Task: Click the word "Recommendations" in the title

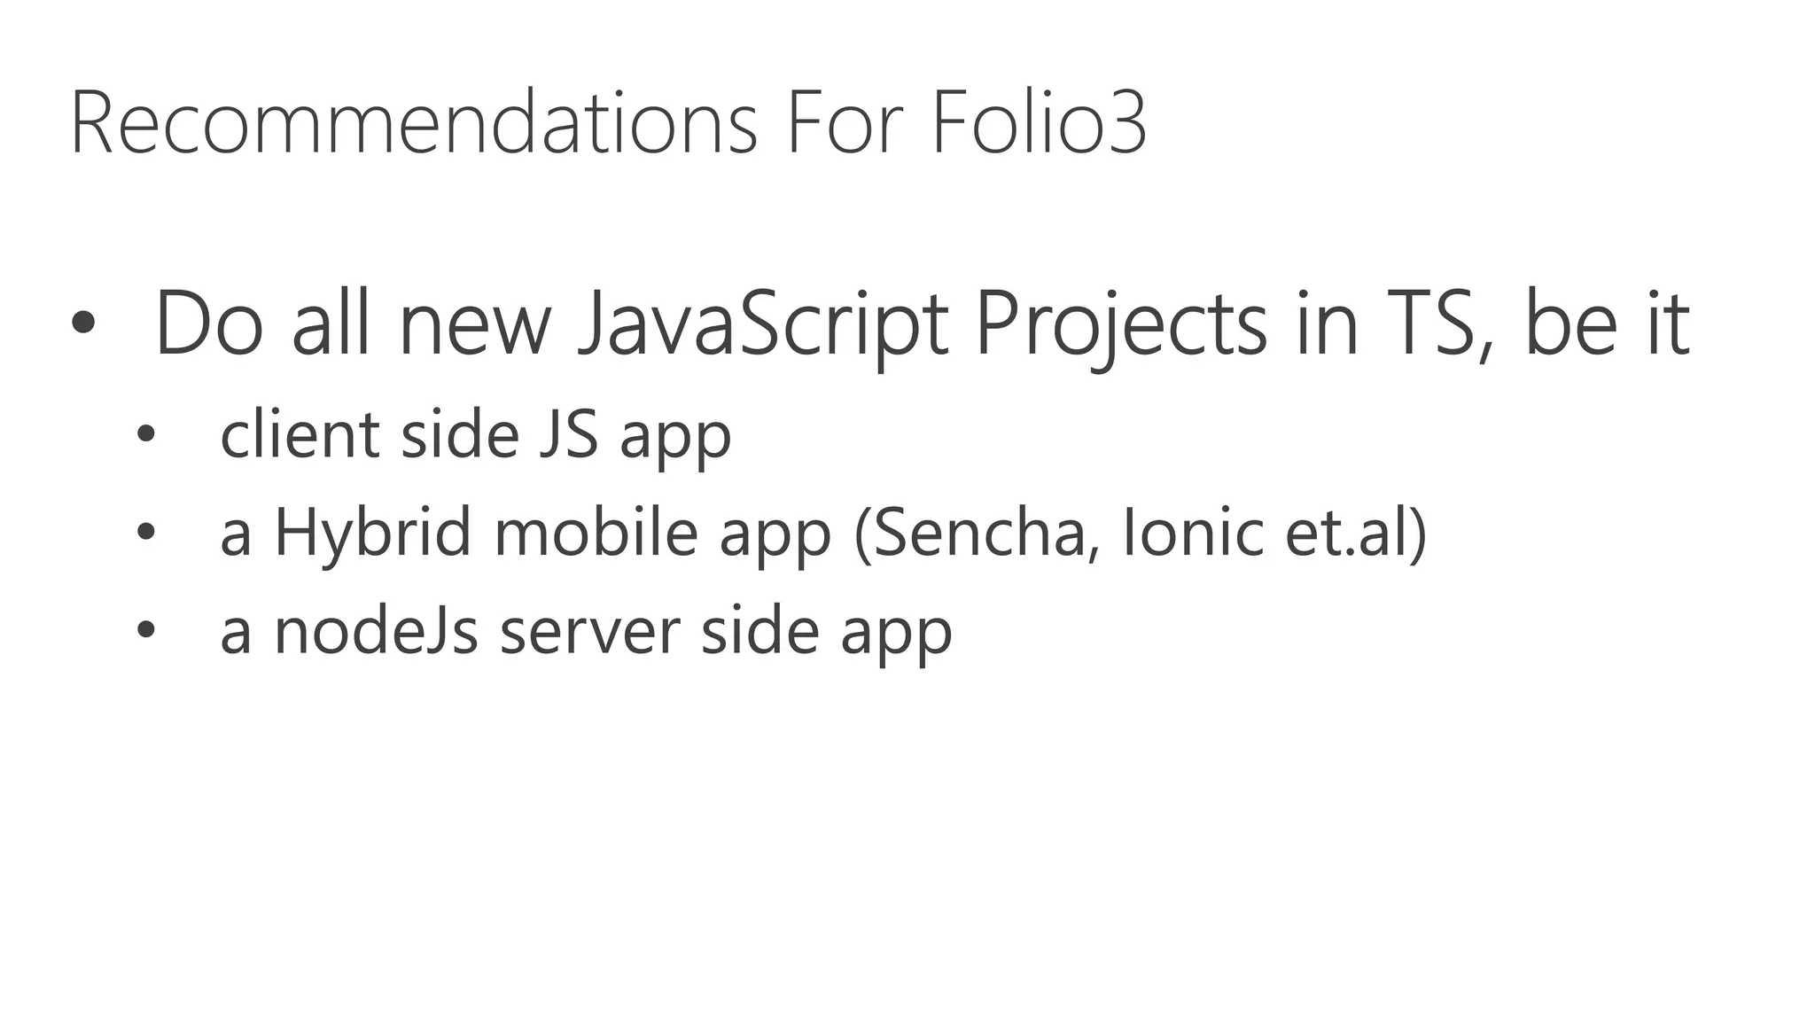Action: (x=414, y=122)
